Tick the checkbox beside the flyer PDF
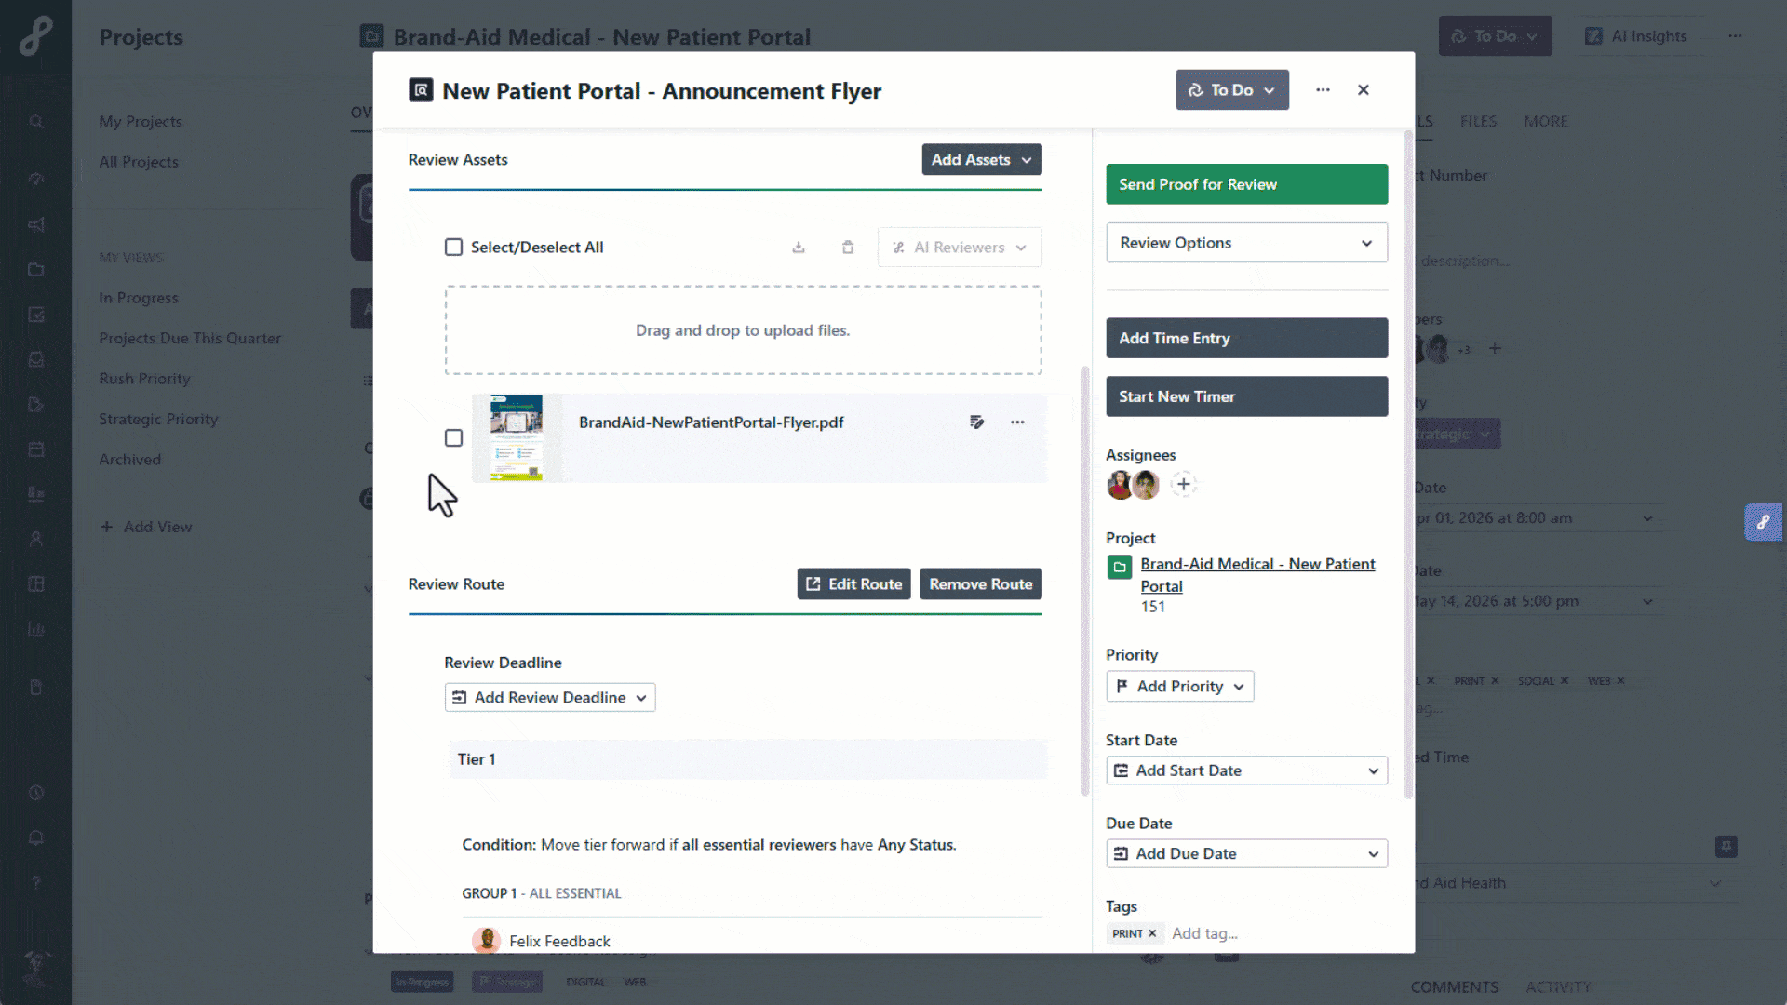Viewport: 1787px width, 1005px height. [x=453, y=437]
